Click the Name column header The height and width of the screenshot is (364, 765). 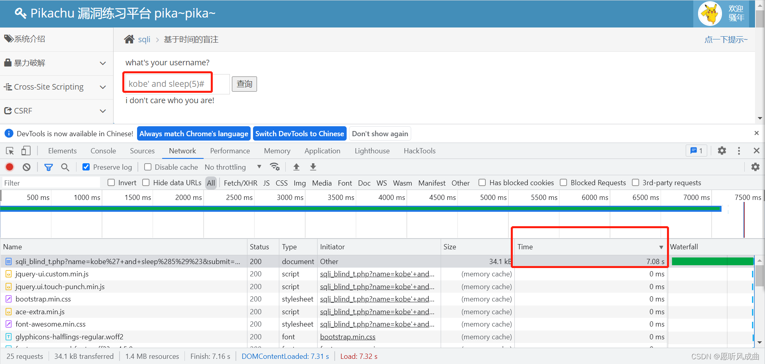click(124, 247)
